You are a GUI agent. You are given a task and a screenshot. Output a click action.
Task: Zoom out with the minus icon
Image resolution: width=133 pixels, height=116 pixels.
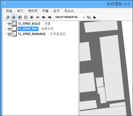tap(38, 17)
